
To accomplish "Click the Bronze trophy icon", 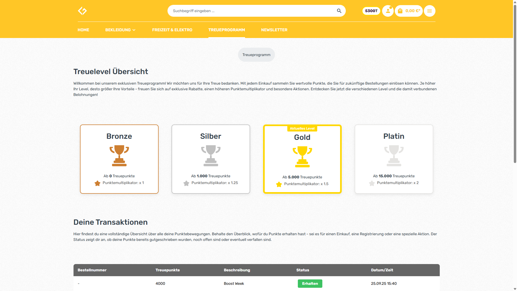I will (119, 155).
